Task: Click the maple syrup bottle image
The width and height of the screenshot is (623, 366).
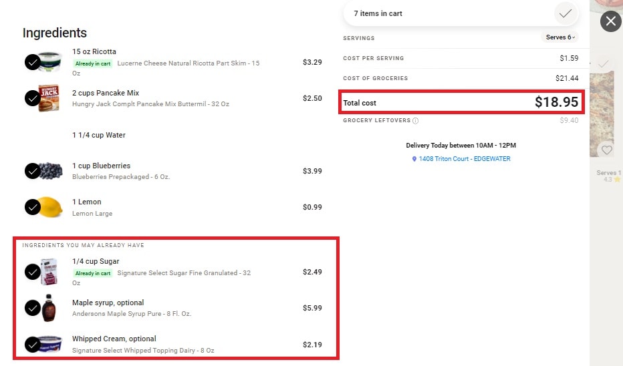Action: click(49, 308)
